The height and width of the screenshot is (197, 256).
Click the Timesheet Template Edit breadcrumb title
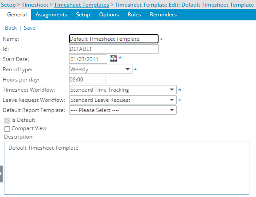click(184, 5)
